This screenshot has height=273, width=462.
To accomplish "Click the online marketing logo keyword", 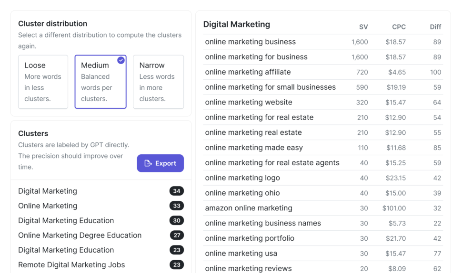I will (242, 178).
